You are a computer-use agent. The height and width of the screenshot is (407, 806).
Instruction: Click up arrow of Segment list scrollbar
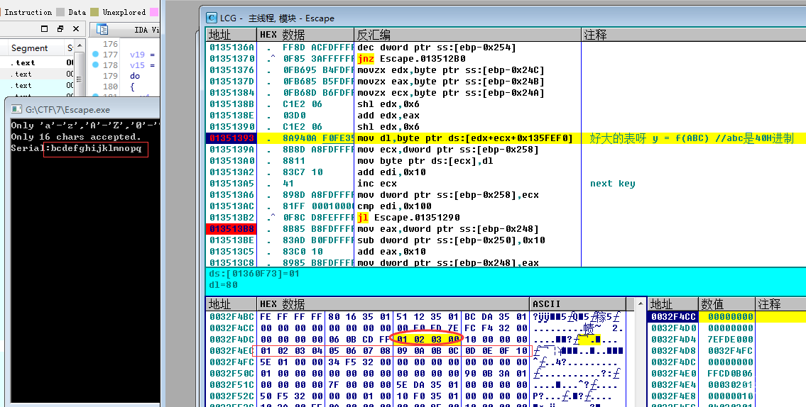click(80, 47)
